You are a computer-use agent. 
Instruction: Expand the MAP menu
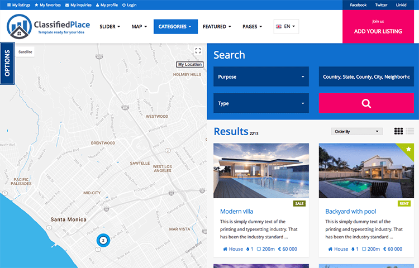tap(139, 27)
